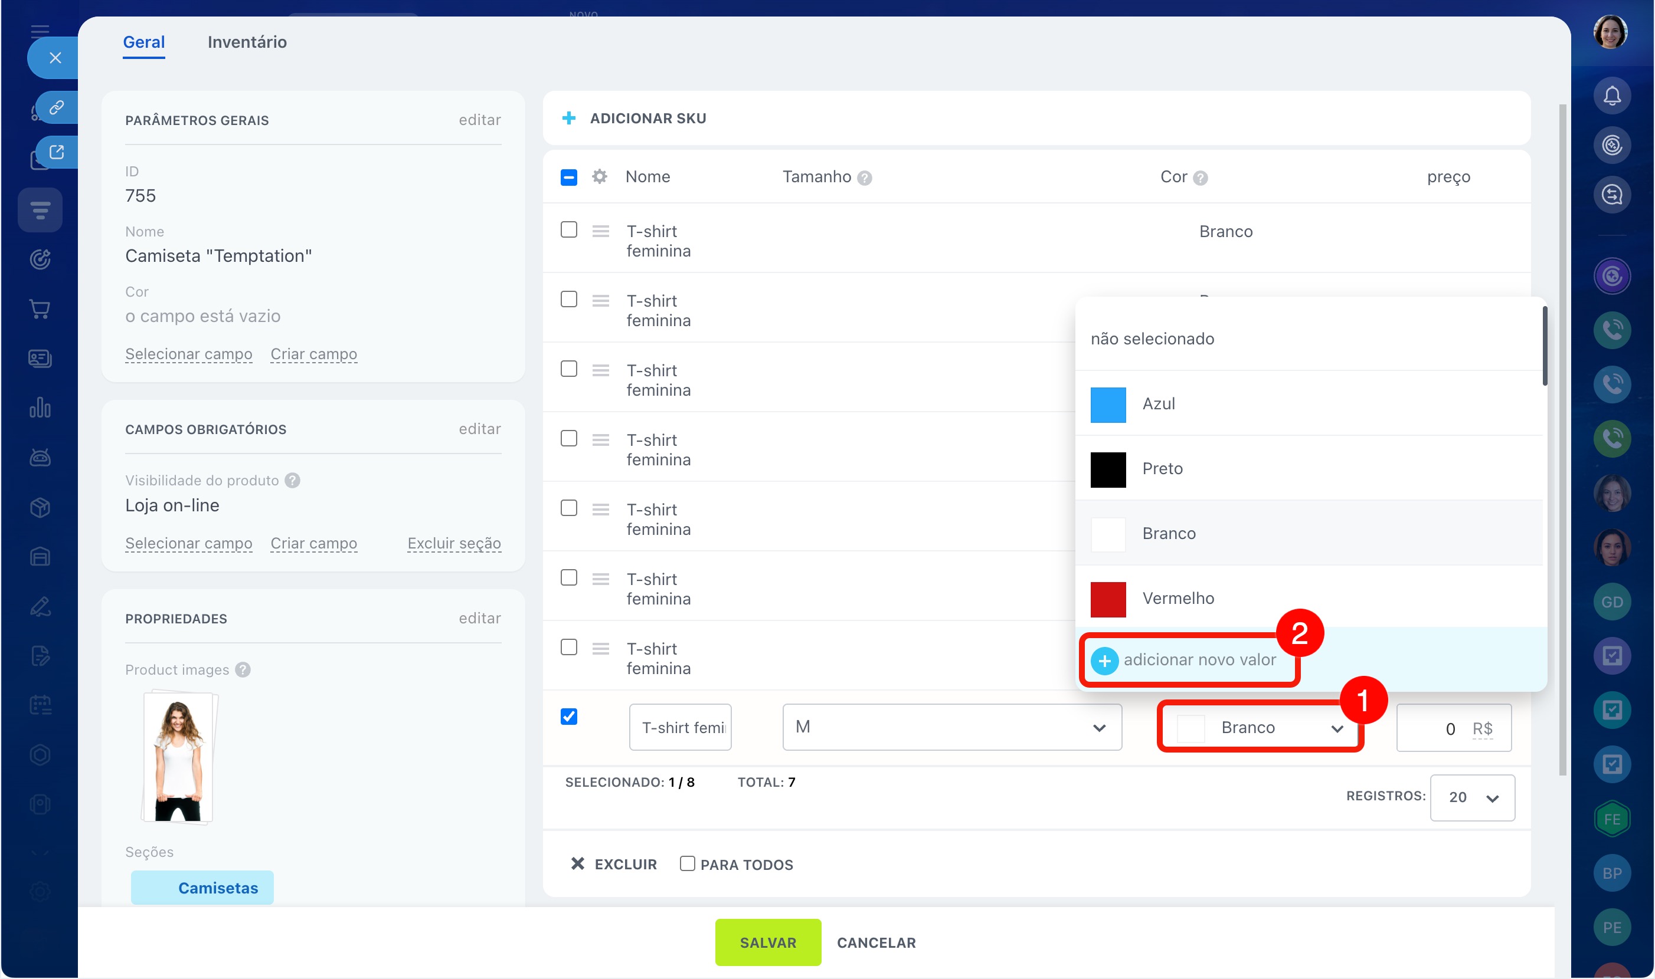Open the Tamanho dropdown showing M
Viewport: 1655px width, 979px height.
click(951, 727)
